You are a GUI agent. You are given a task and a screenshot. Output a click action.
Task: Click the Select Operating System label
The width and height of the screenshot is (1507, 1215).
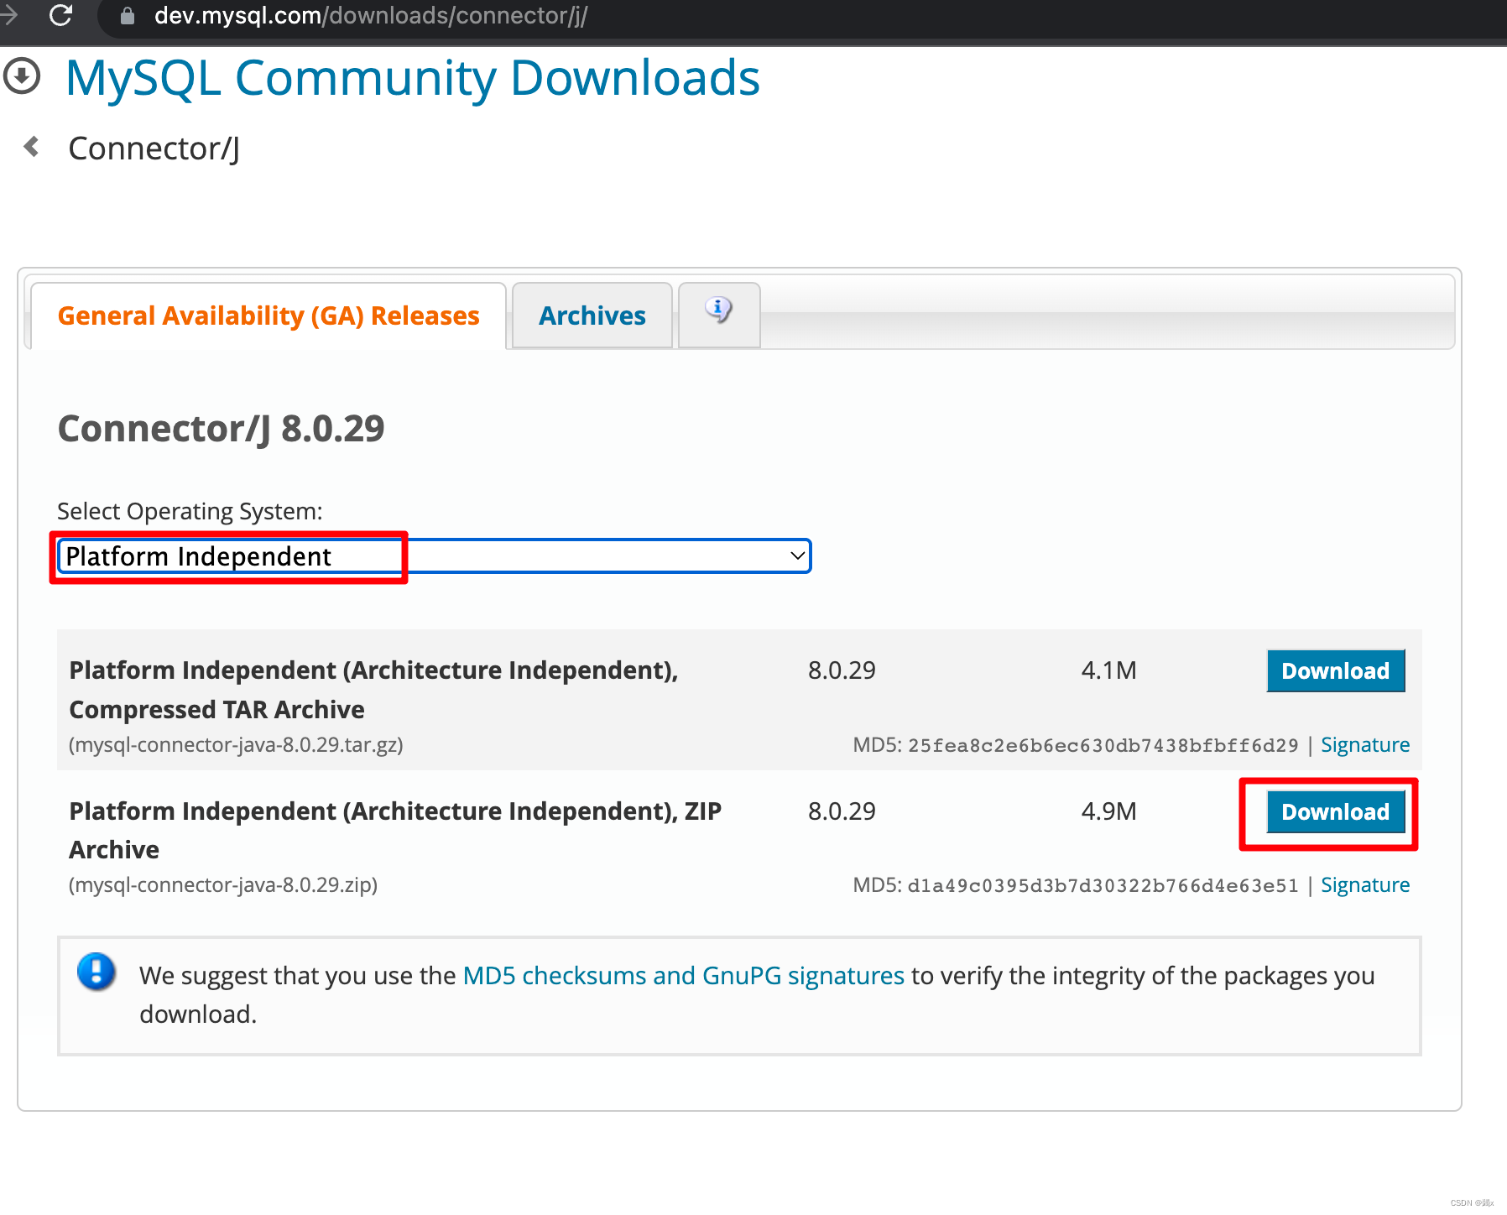tap(190, 511)
